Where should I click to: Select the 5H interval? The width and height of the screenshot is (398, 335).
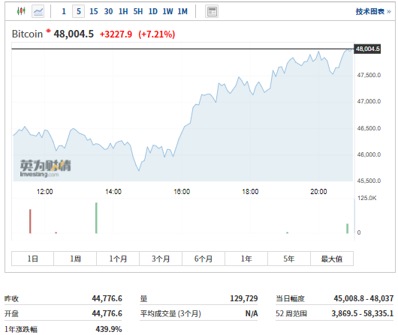coord(138,11)
